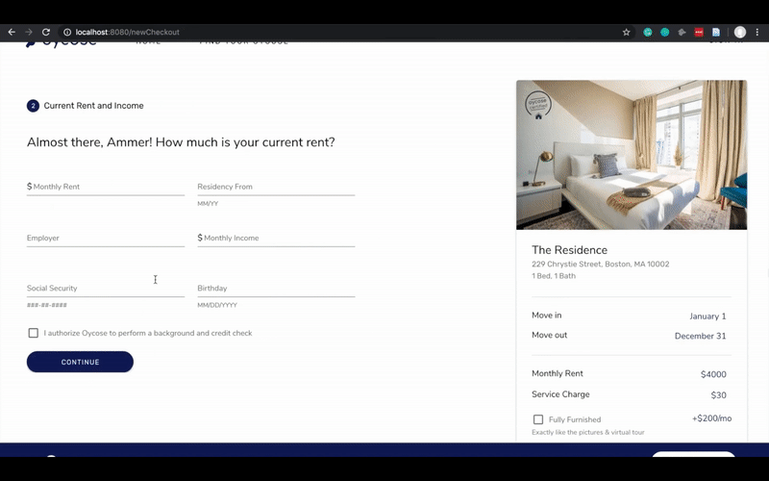Focus the Birthday input field
Viewport: 769px width, 481px height.
coord(276,288)
